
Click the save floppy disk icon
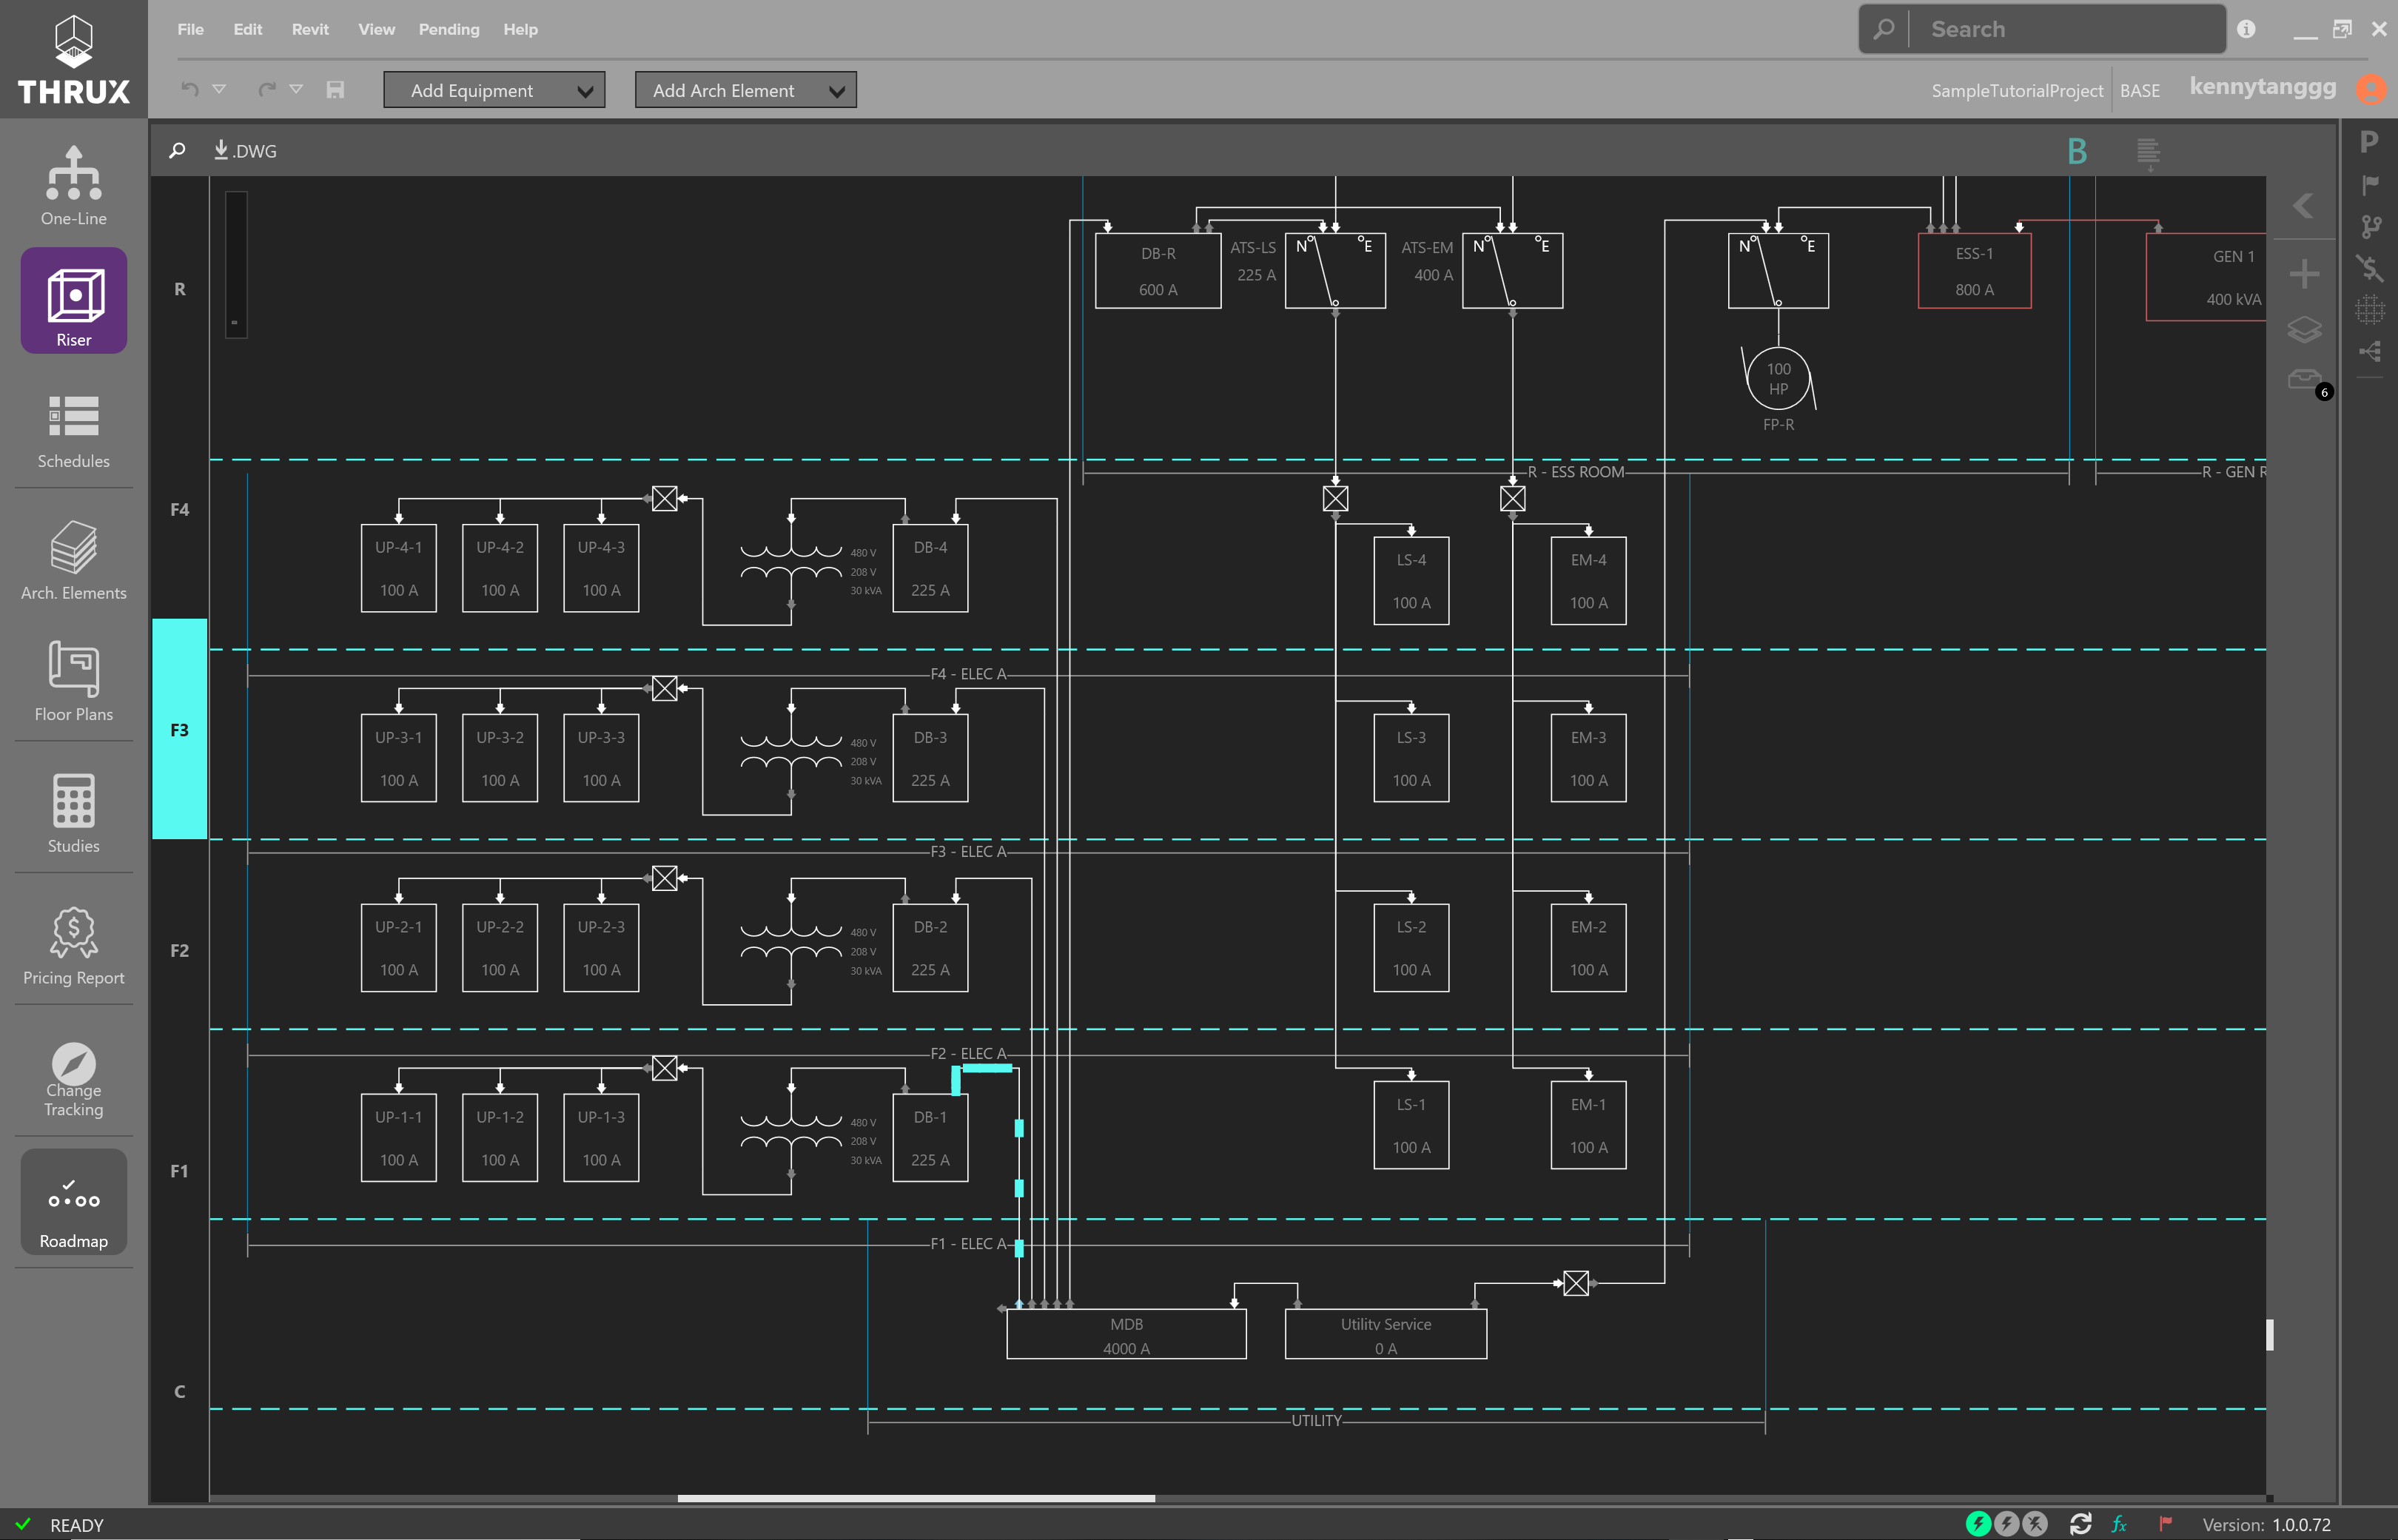335,90
